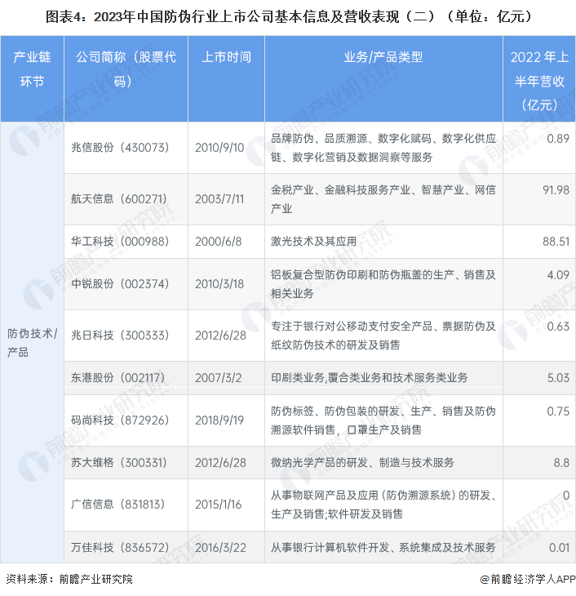
Task: Click listing date '2000/6/8'
Action: pos(219,242)
